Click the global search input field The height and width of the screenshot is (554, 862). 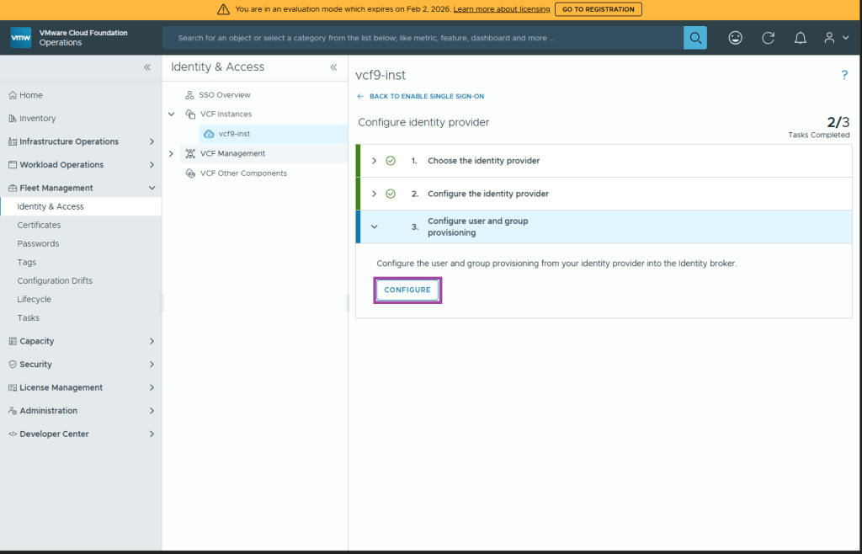421,38
